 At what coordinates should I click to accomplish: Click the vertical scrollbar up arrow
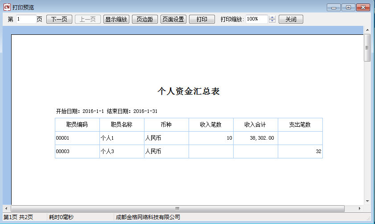(367, 30)
